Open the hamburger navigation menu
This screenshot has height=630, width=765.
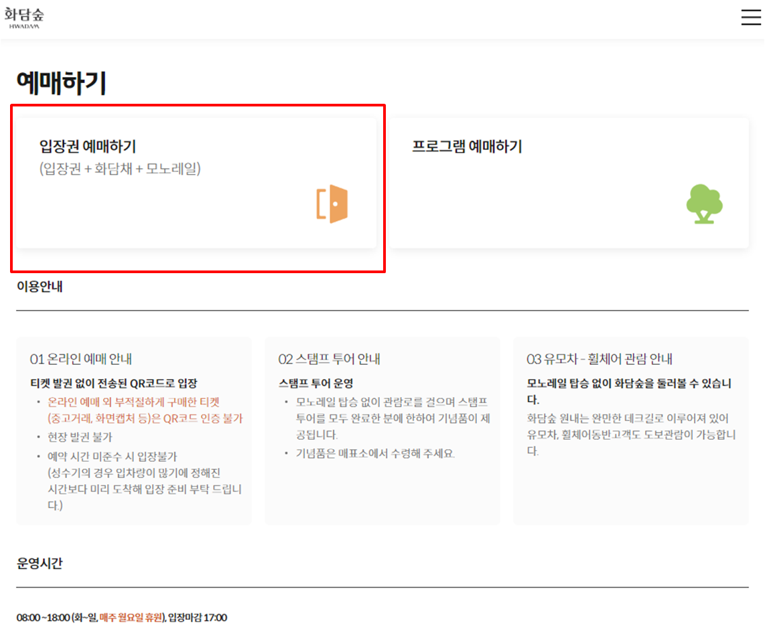coord(750,17)
